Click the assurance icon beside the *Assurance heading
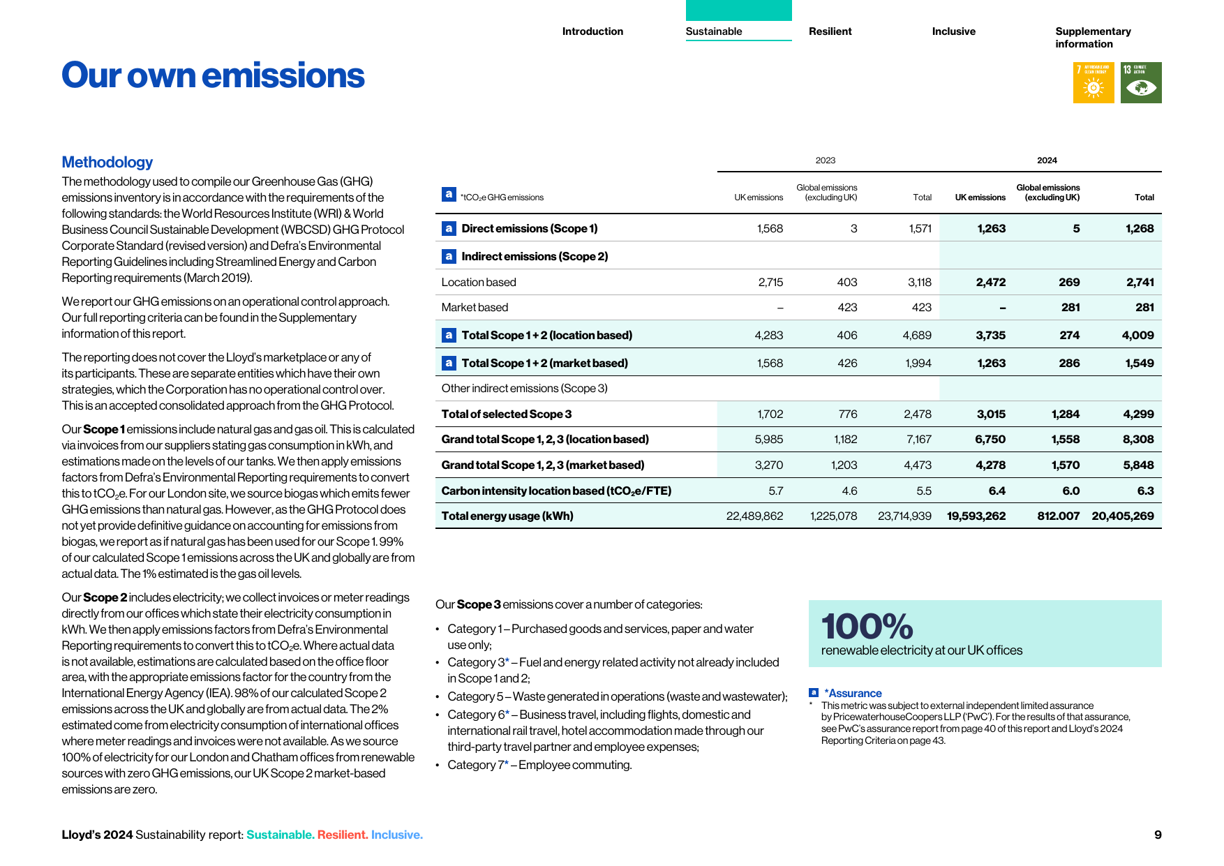Viewport: 1224px width, 866px height. pyautogui.click(x=814, y=692)
